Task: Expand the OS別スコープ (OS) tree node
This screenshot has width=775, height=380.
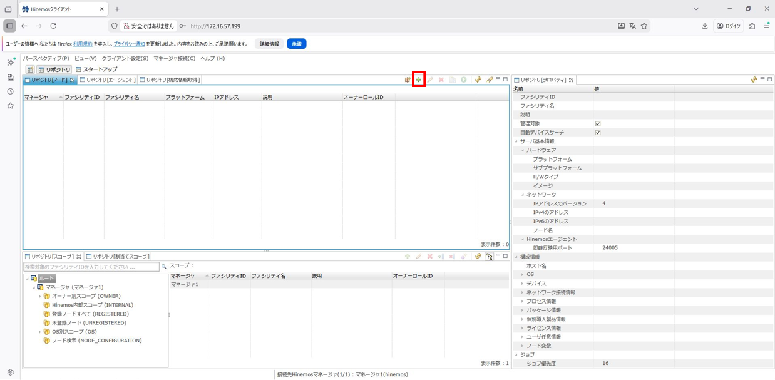Action: (x=40, y=332)
